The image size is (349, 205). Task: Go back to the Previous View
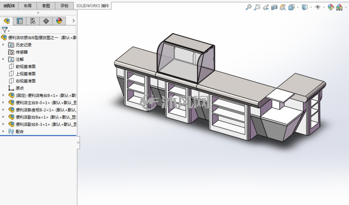pos(266,7)
